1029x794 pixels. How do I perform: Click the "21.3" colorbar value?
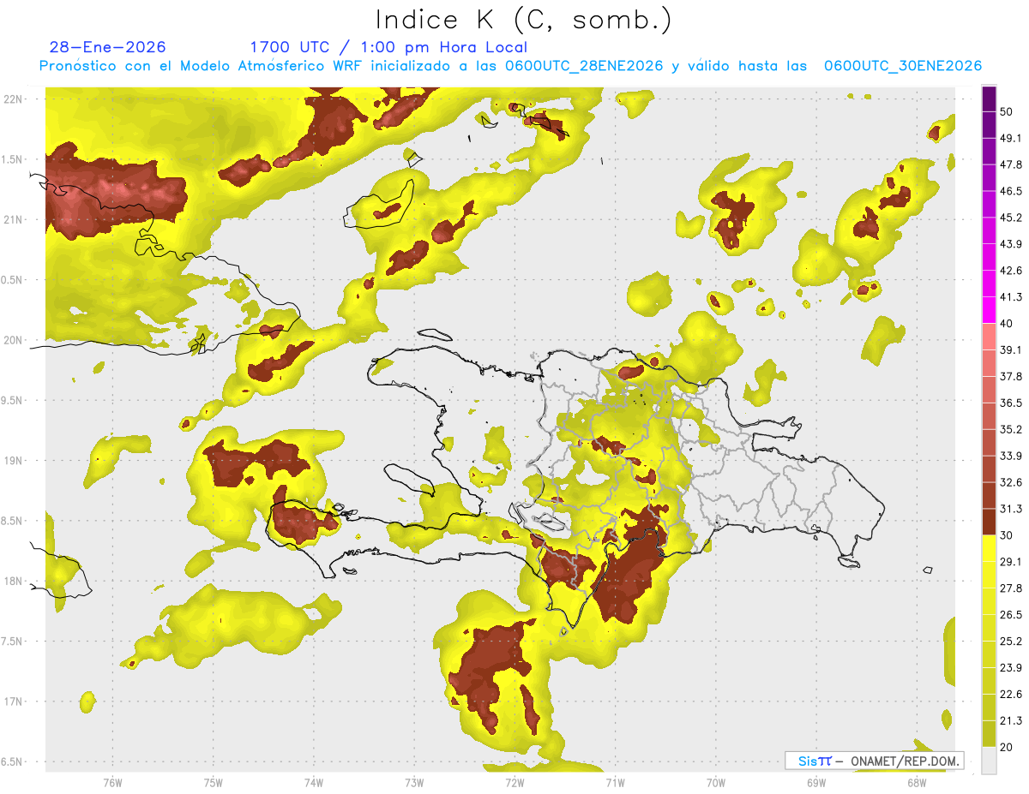tap(1011, 720)
